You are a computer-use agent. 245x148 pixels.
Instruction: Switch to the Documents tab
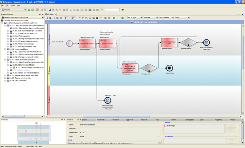(x=100, y=120)
